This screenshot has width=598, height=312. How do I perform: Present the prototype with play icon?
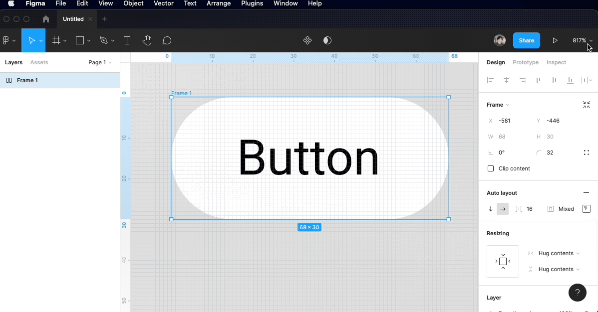tap(555, 40)
